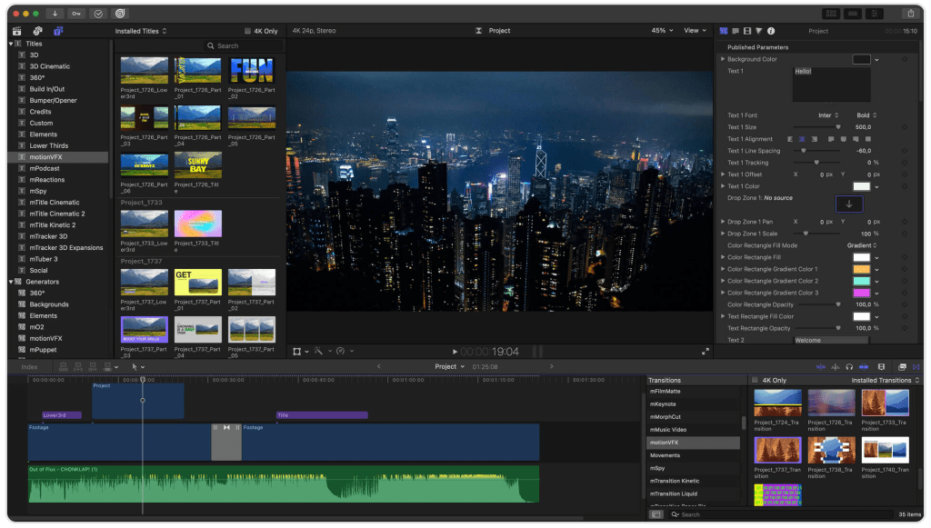Open the Transitions browser icon
931x528 pixels.
click(916, 366)
